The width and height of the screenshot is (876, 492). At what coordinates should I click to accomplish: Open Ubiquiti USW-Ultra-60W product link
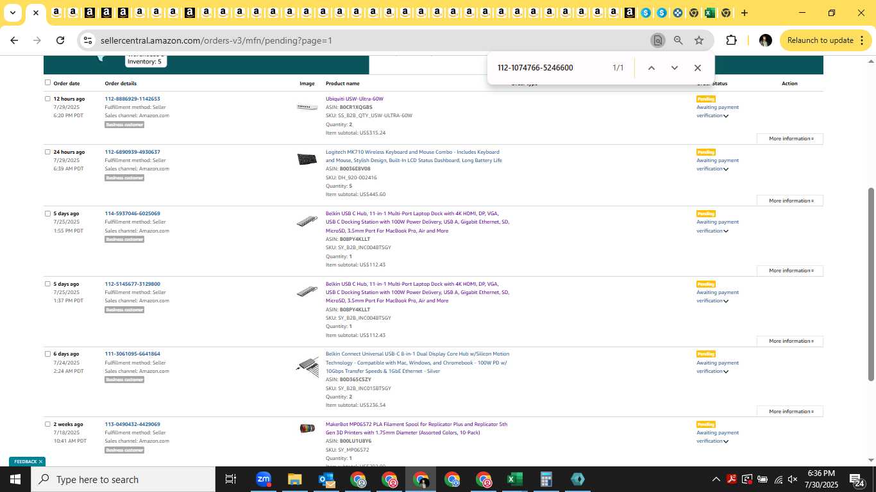(354, 99)
